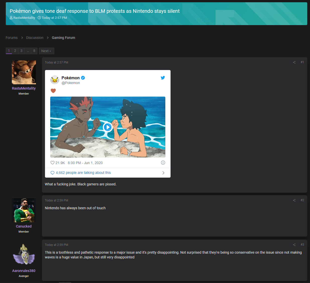This screenshot has height=283, width=310.
Task: Open Forums breadcrumb link
Action: click(12, 38)
